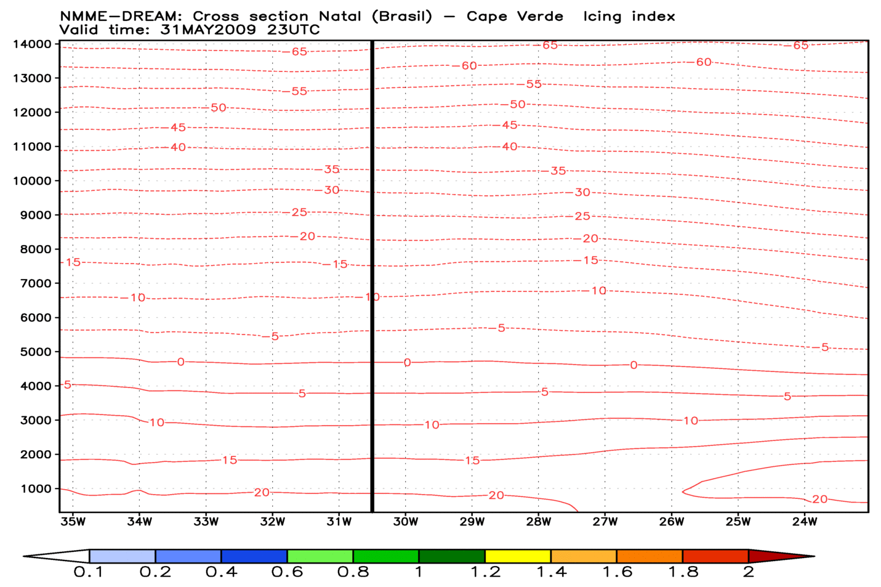The height and width of the screenshot is (587, 881).
Task: Click the thick black vertical marker line
Action: pos(372,276)
